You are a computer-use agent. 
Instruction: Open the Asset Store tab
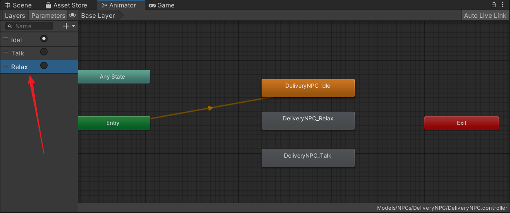point(66,5)
